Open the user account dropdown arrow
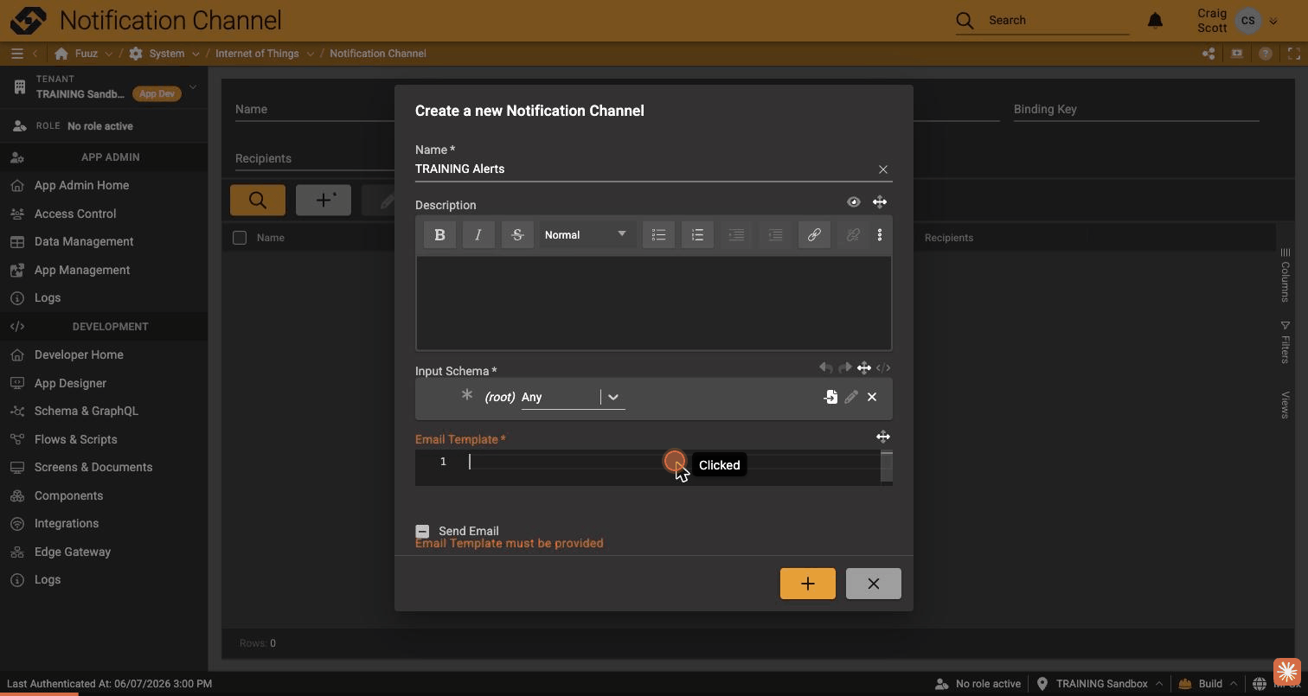1308x696 pixels. click(x=1273, y=21)
